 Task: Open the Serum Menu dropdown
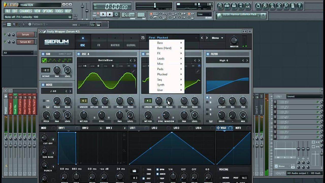(218, 38)
